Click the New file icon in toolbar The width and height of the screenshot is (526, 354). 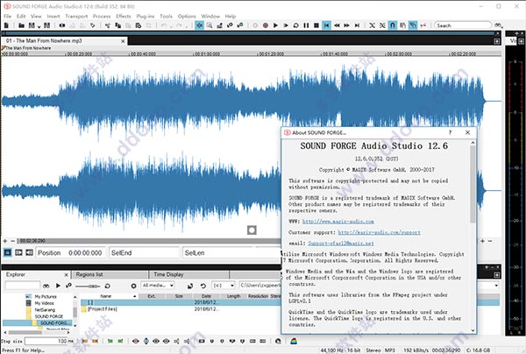6,25
